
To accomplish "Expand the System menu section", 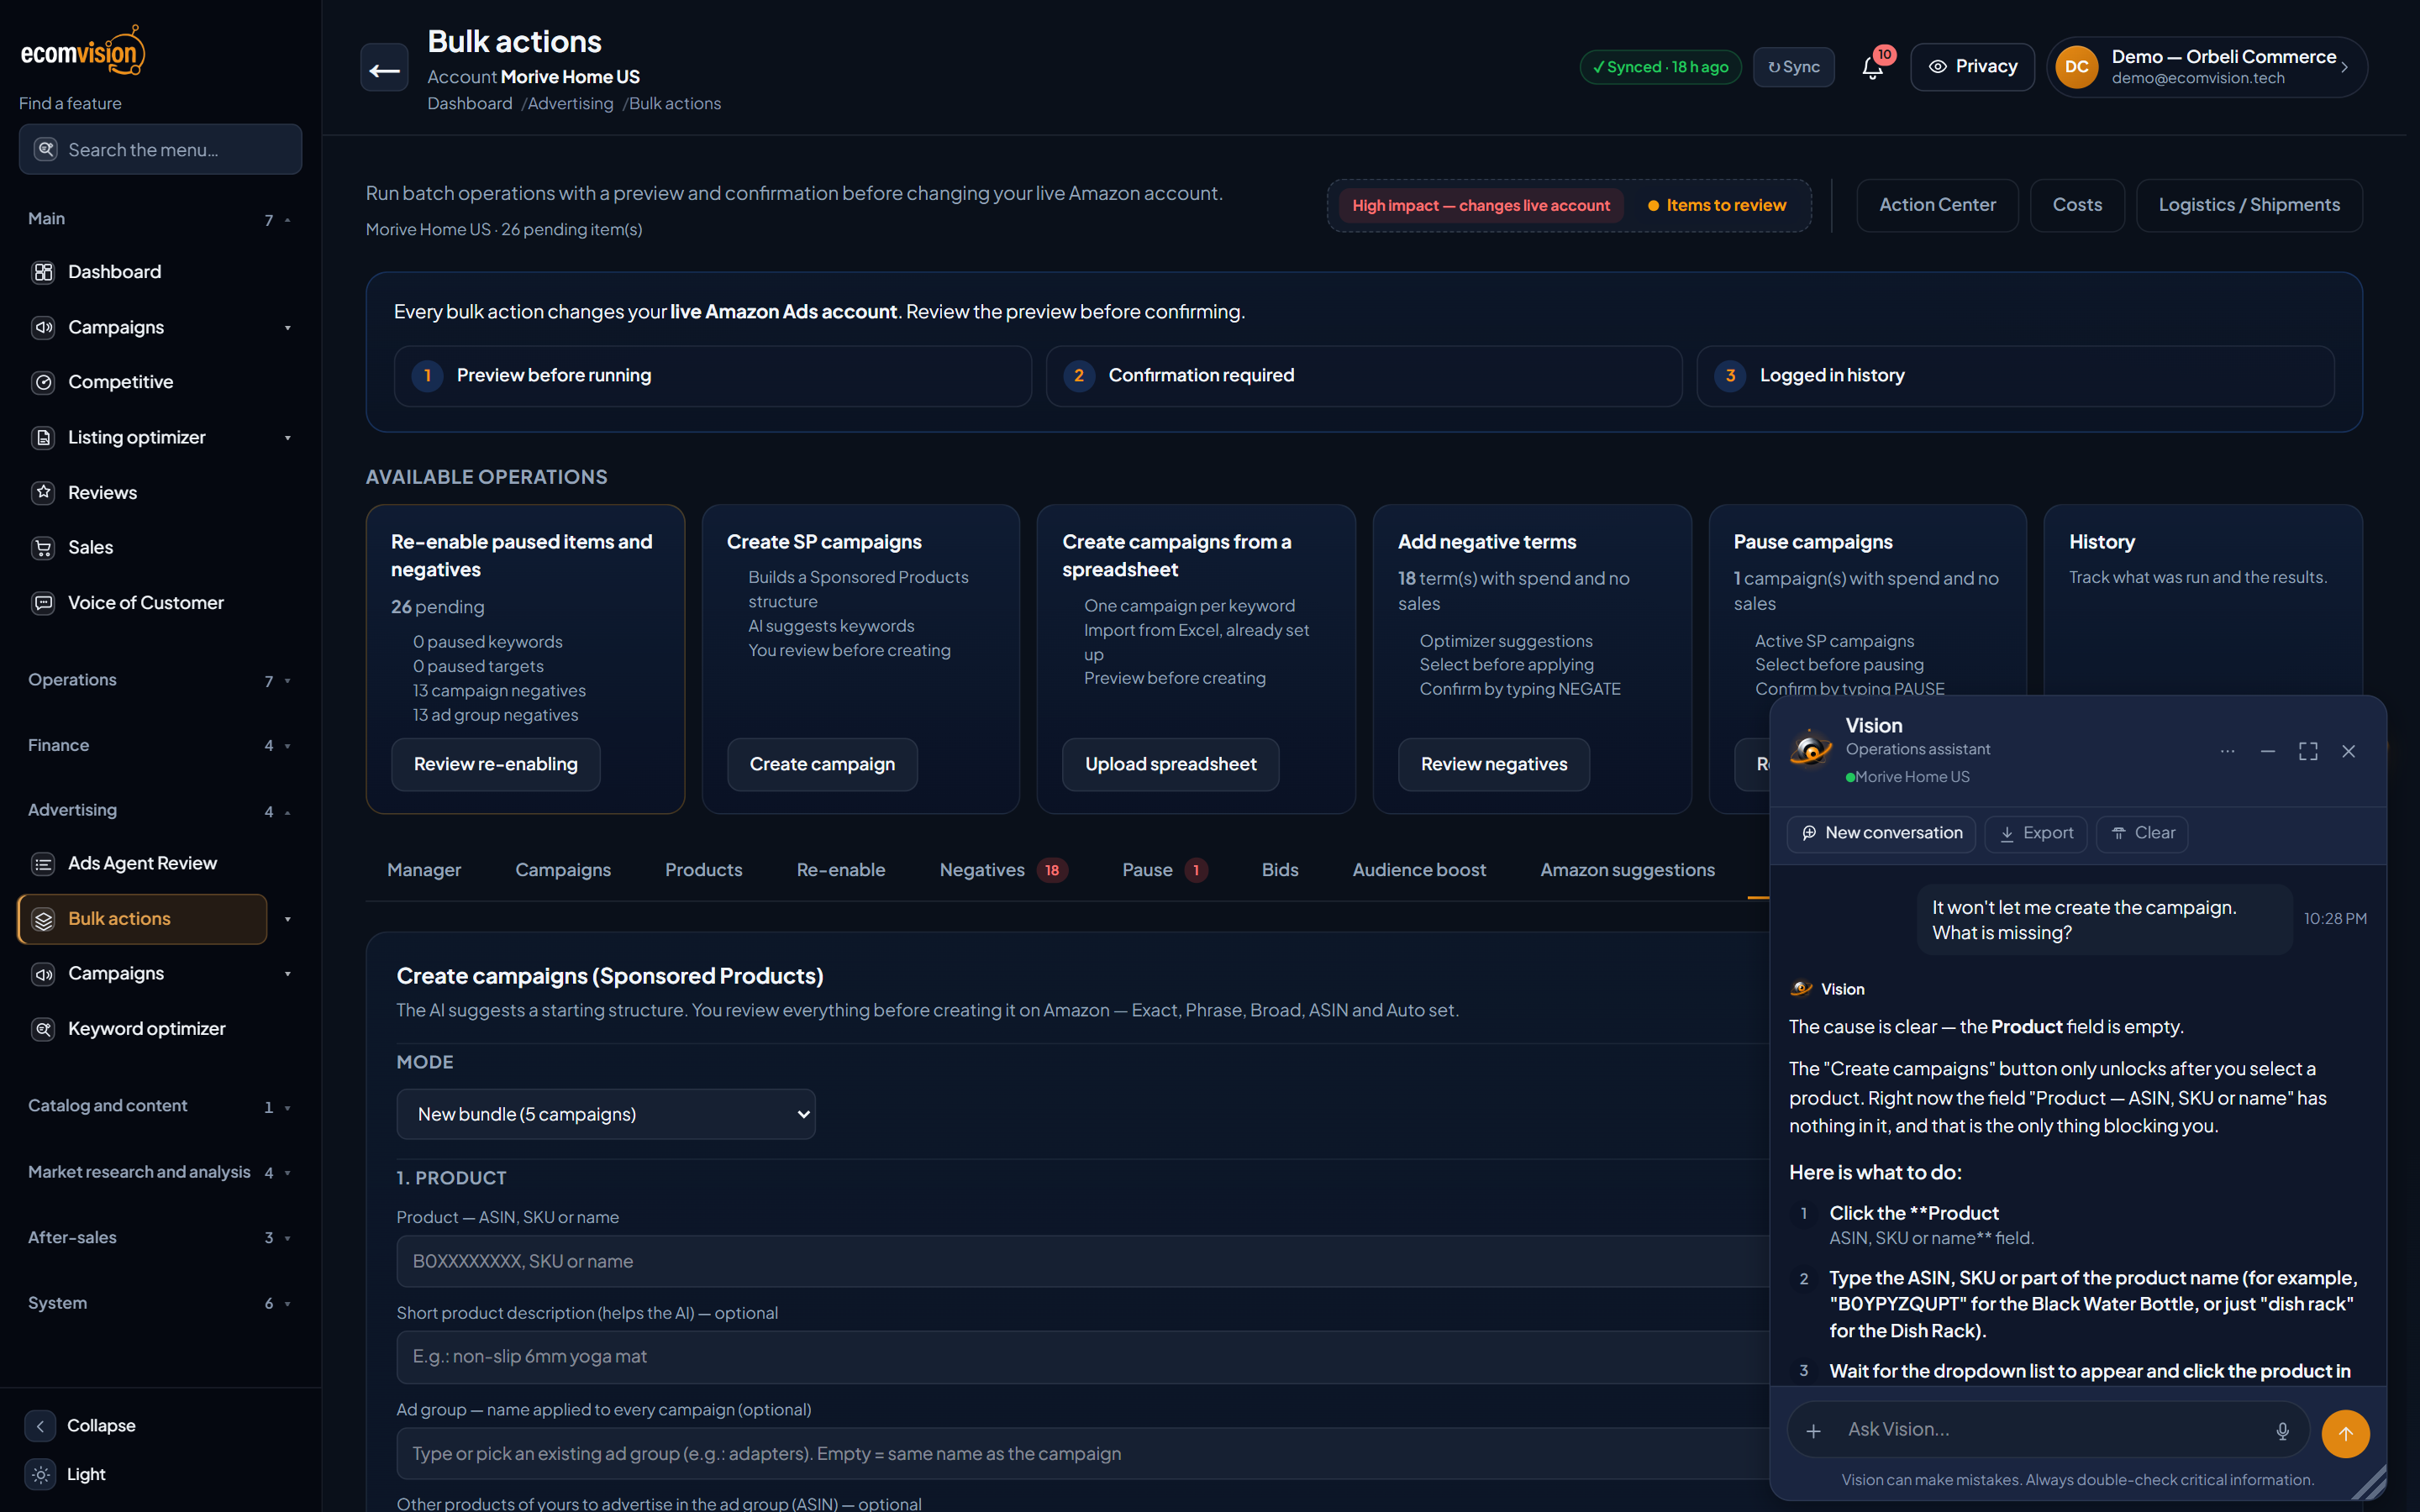I will [160, 1302].
